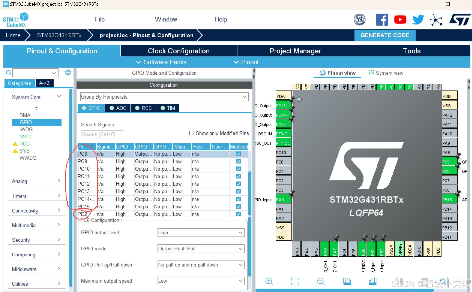472x292 pixels.
Task: Open the categories settings gear icon
Action: pyautogui.click(x=68, y=73)
